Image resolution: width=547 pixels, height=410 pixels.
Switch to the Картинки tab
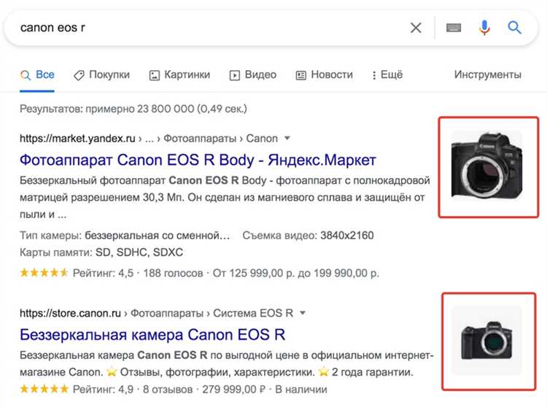179,74
